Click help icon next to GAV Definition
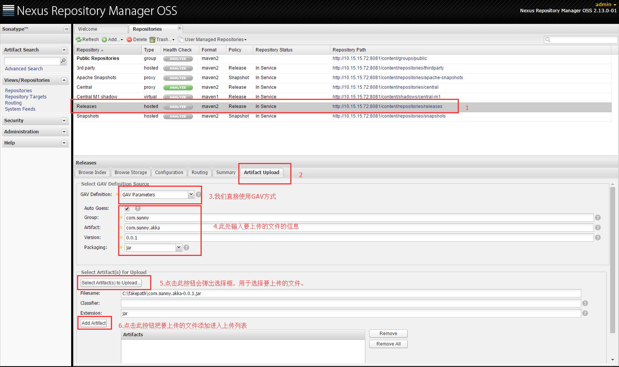 198,194
